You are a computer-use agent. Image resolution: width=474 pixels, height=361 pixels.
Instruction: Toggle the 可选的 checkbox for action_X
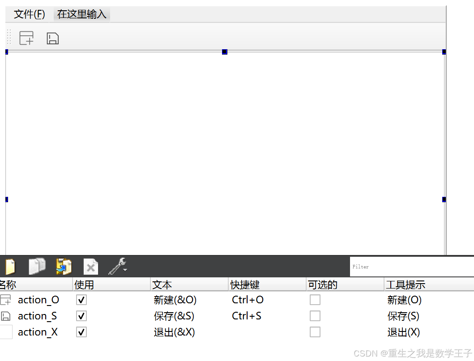pyautogui.click(x=315, y=332)
